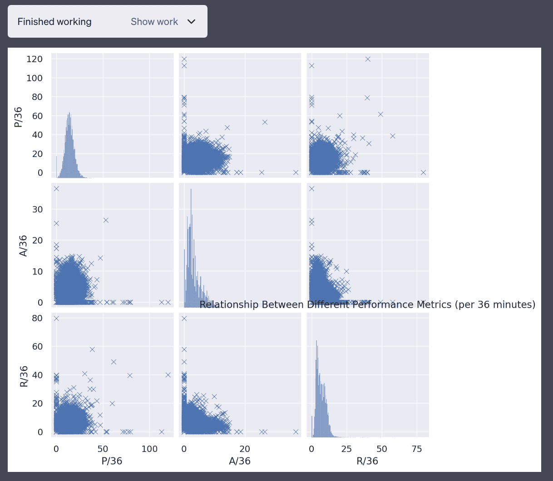Click the P/36 x-axis label
This screenshot has height=481, width=553.
112,461
